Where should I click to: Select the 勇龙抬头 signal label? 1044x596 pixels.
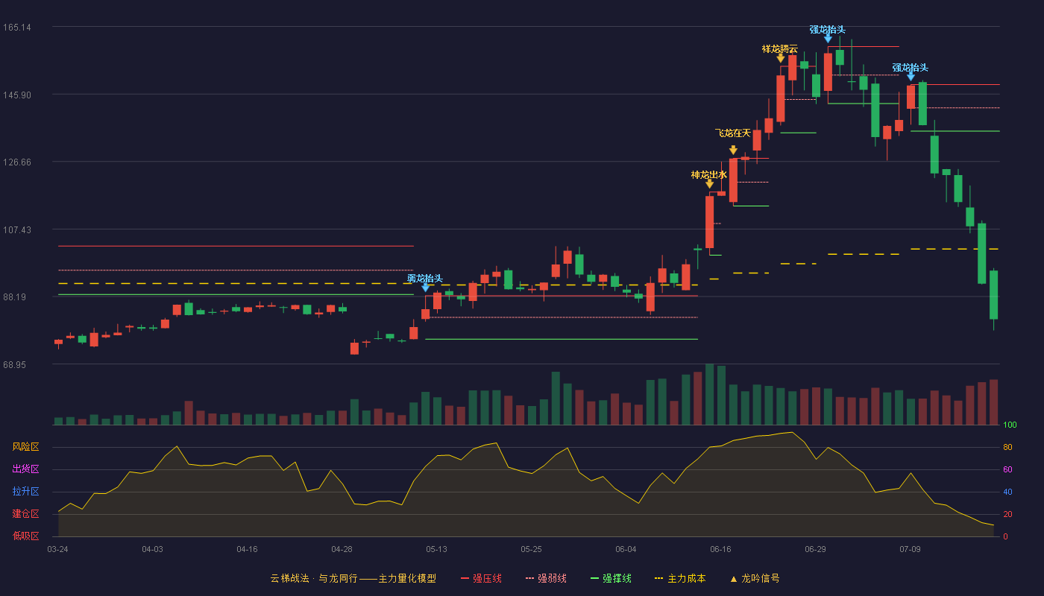[425, 278]
